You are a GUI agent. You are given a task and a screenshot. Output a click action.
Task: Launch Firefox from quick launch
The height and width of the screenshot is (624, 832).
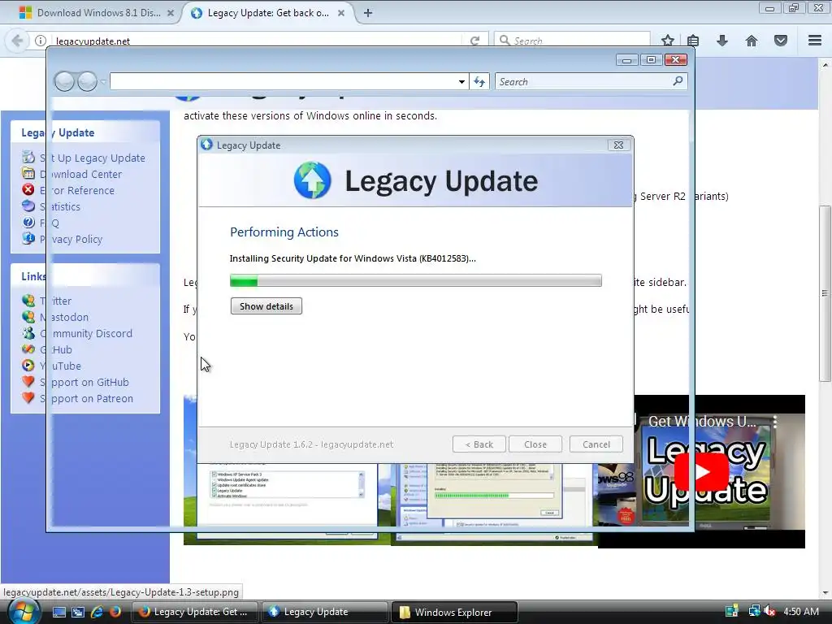pos(115,612)
